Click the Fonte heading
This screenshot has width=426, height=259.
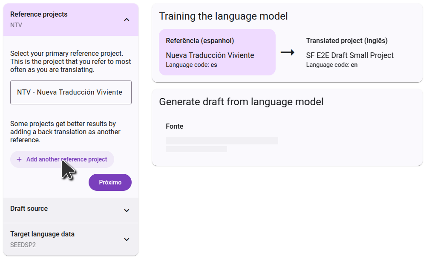point(175,127)
